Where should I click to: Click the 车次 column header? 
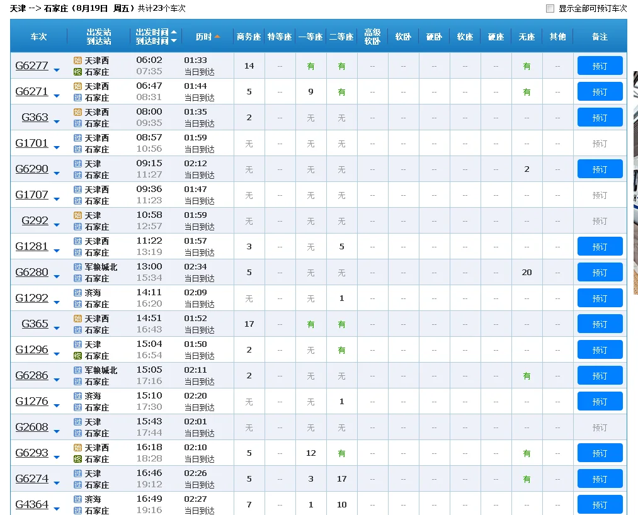pos(38,37)
